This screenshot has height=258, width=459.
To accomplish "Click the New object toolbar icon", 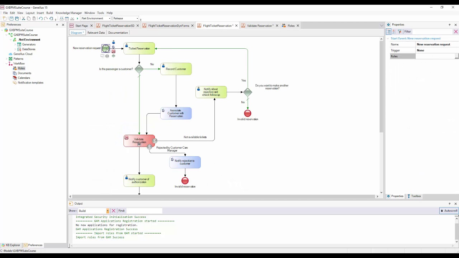I will pos(4,18).
